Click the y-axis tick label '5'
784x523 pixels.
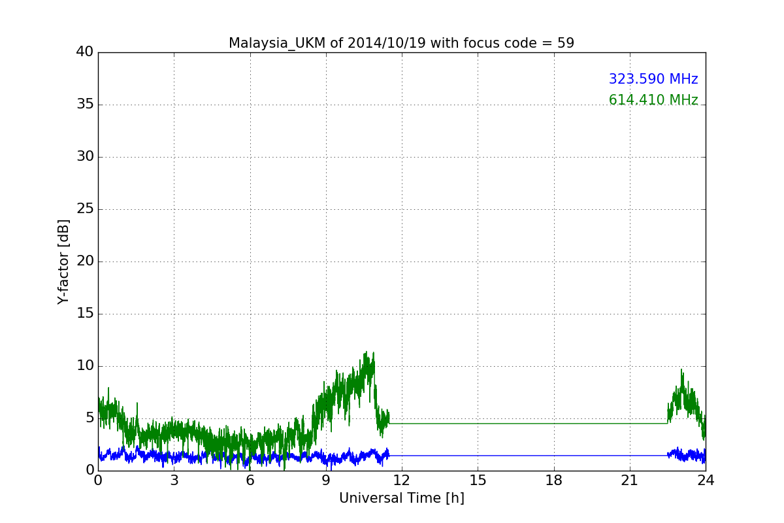[x=90, y=418]
